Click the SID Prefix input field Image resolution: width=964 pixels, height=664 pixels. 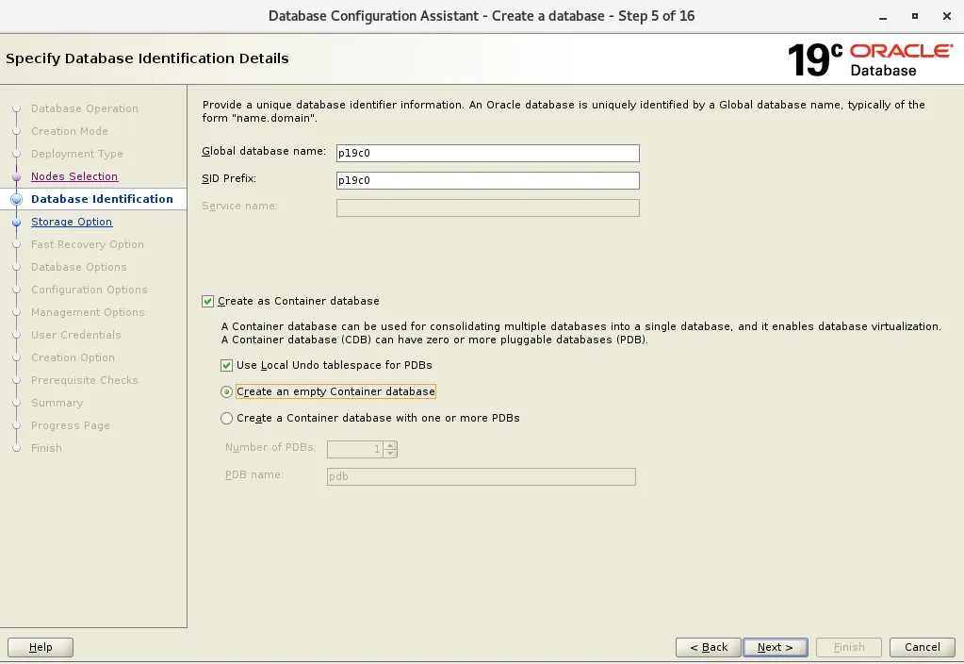tap(487, 179)
